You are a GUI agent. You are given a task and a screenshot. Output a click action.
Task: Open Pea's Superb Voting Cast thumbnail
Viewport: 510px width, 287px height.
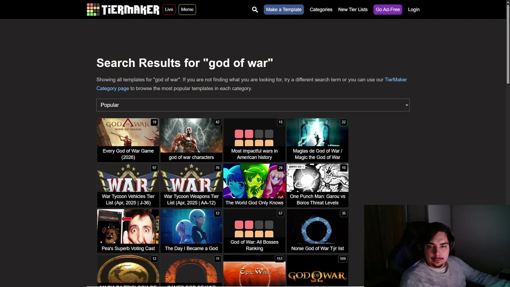pos(128,227)
